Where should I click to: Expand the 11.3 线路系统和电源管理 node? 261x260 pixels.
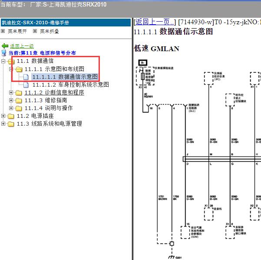tap(3, 124)
